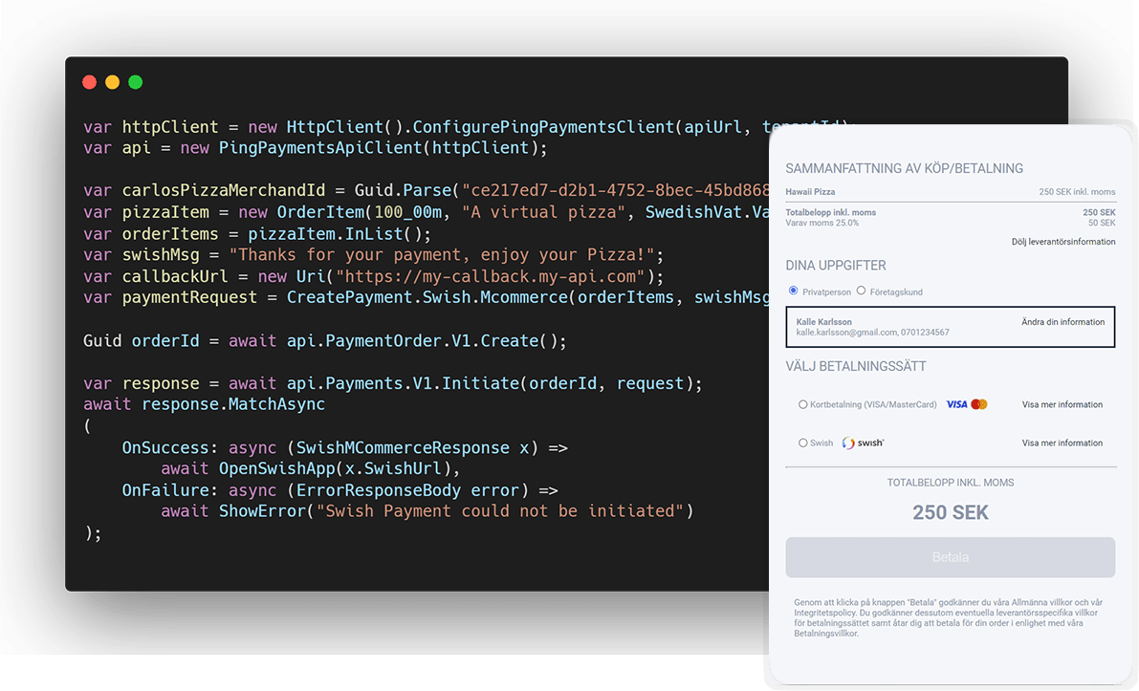Select Swish as payment method
This screenshot has width=1139, height=691.
(803, 443)
